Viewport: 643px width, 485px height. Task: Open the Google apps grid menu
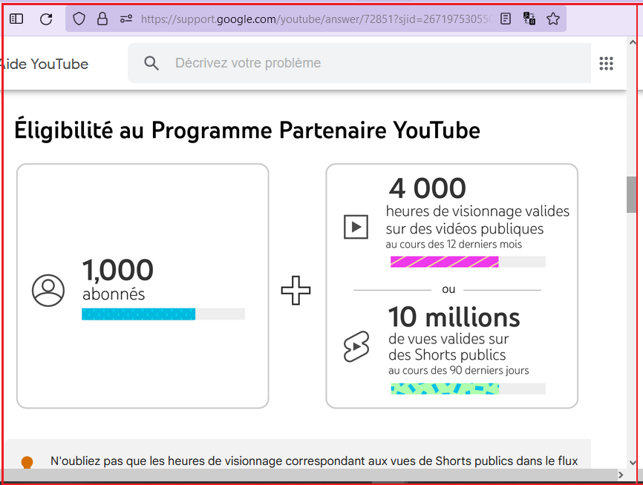pyautogui.click(x=607, y=64)
